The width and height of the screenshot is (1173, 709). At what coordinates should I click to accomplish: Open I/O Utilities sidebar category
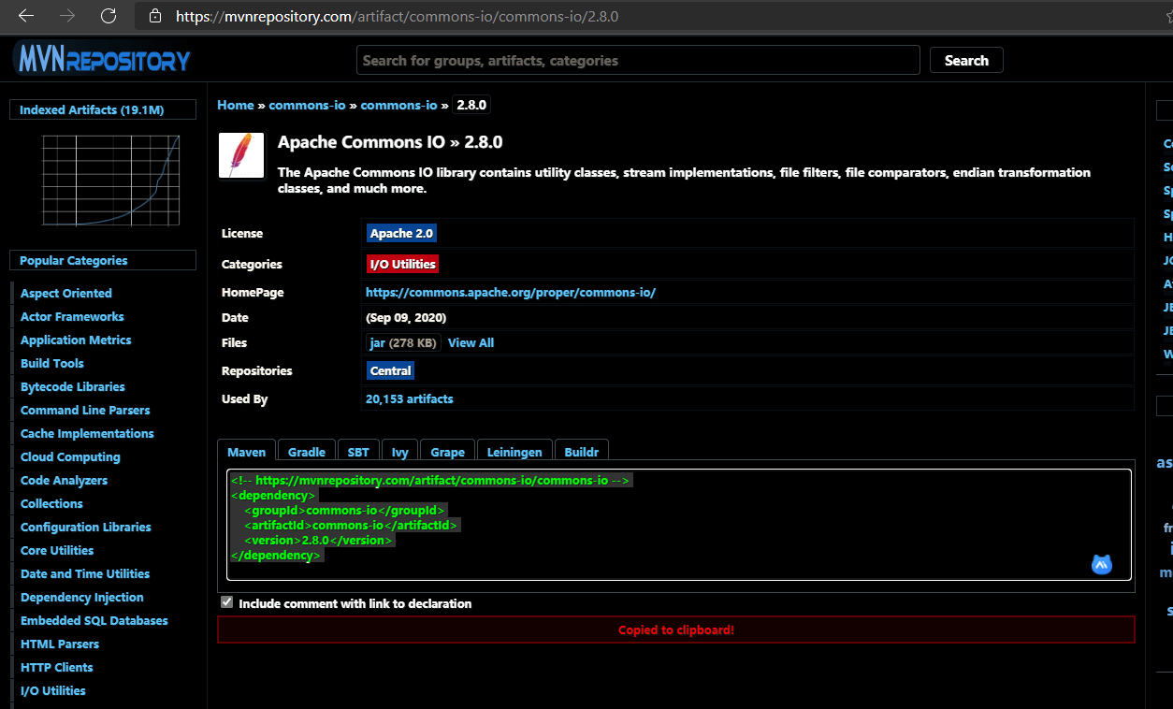pyautogui.click(x=53, y=690)
